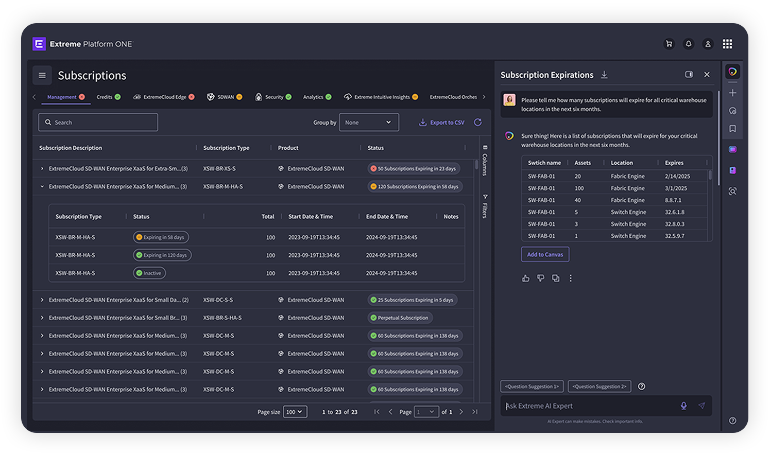Switch to the Analytics tab

coord(317,97)
